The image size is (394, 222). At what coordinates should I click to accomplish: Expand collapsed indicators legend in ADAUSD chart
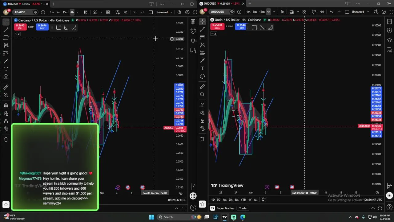(17, 34)
